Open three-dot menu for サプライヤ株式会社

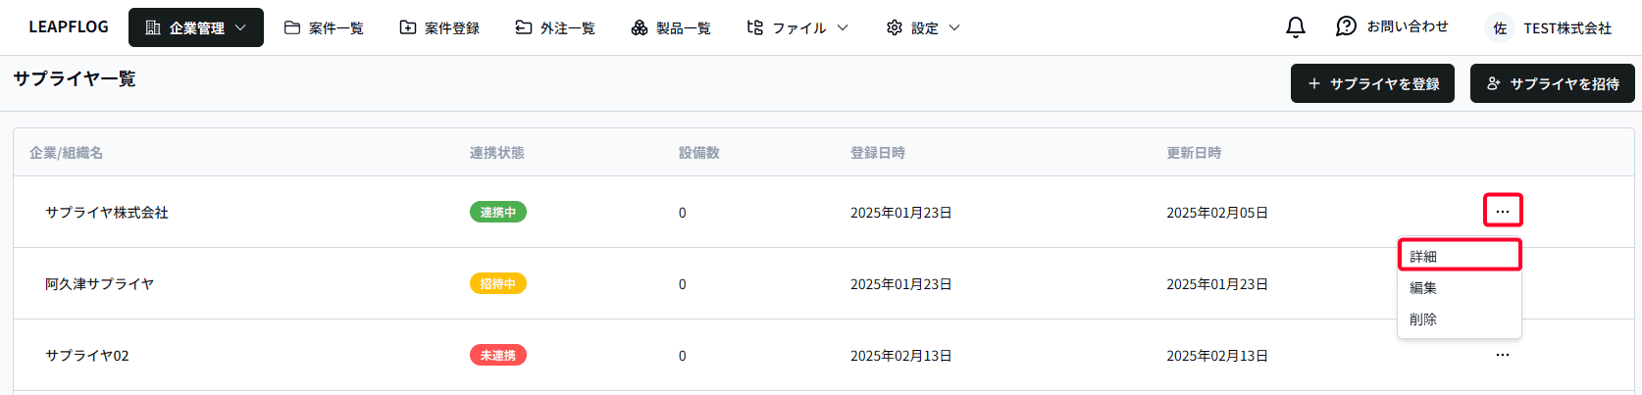[1502, 211]
